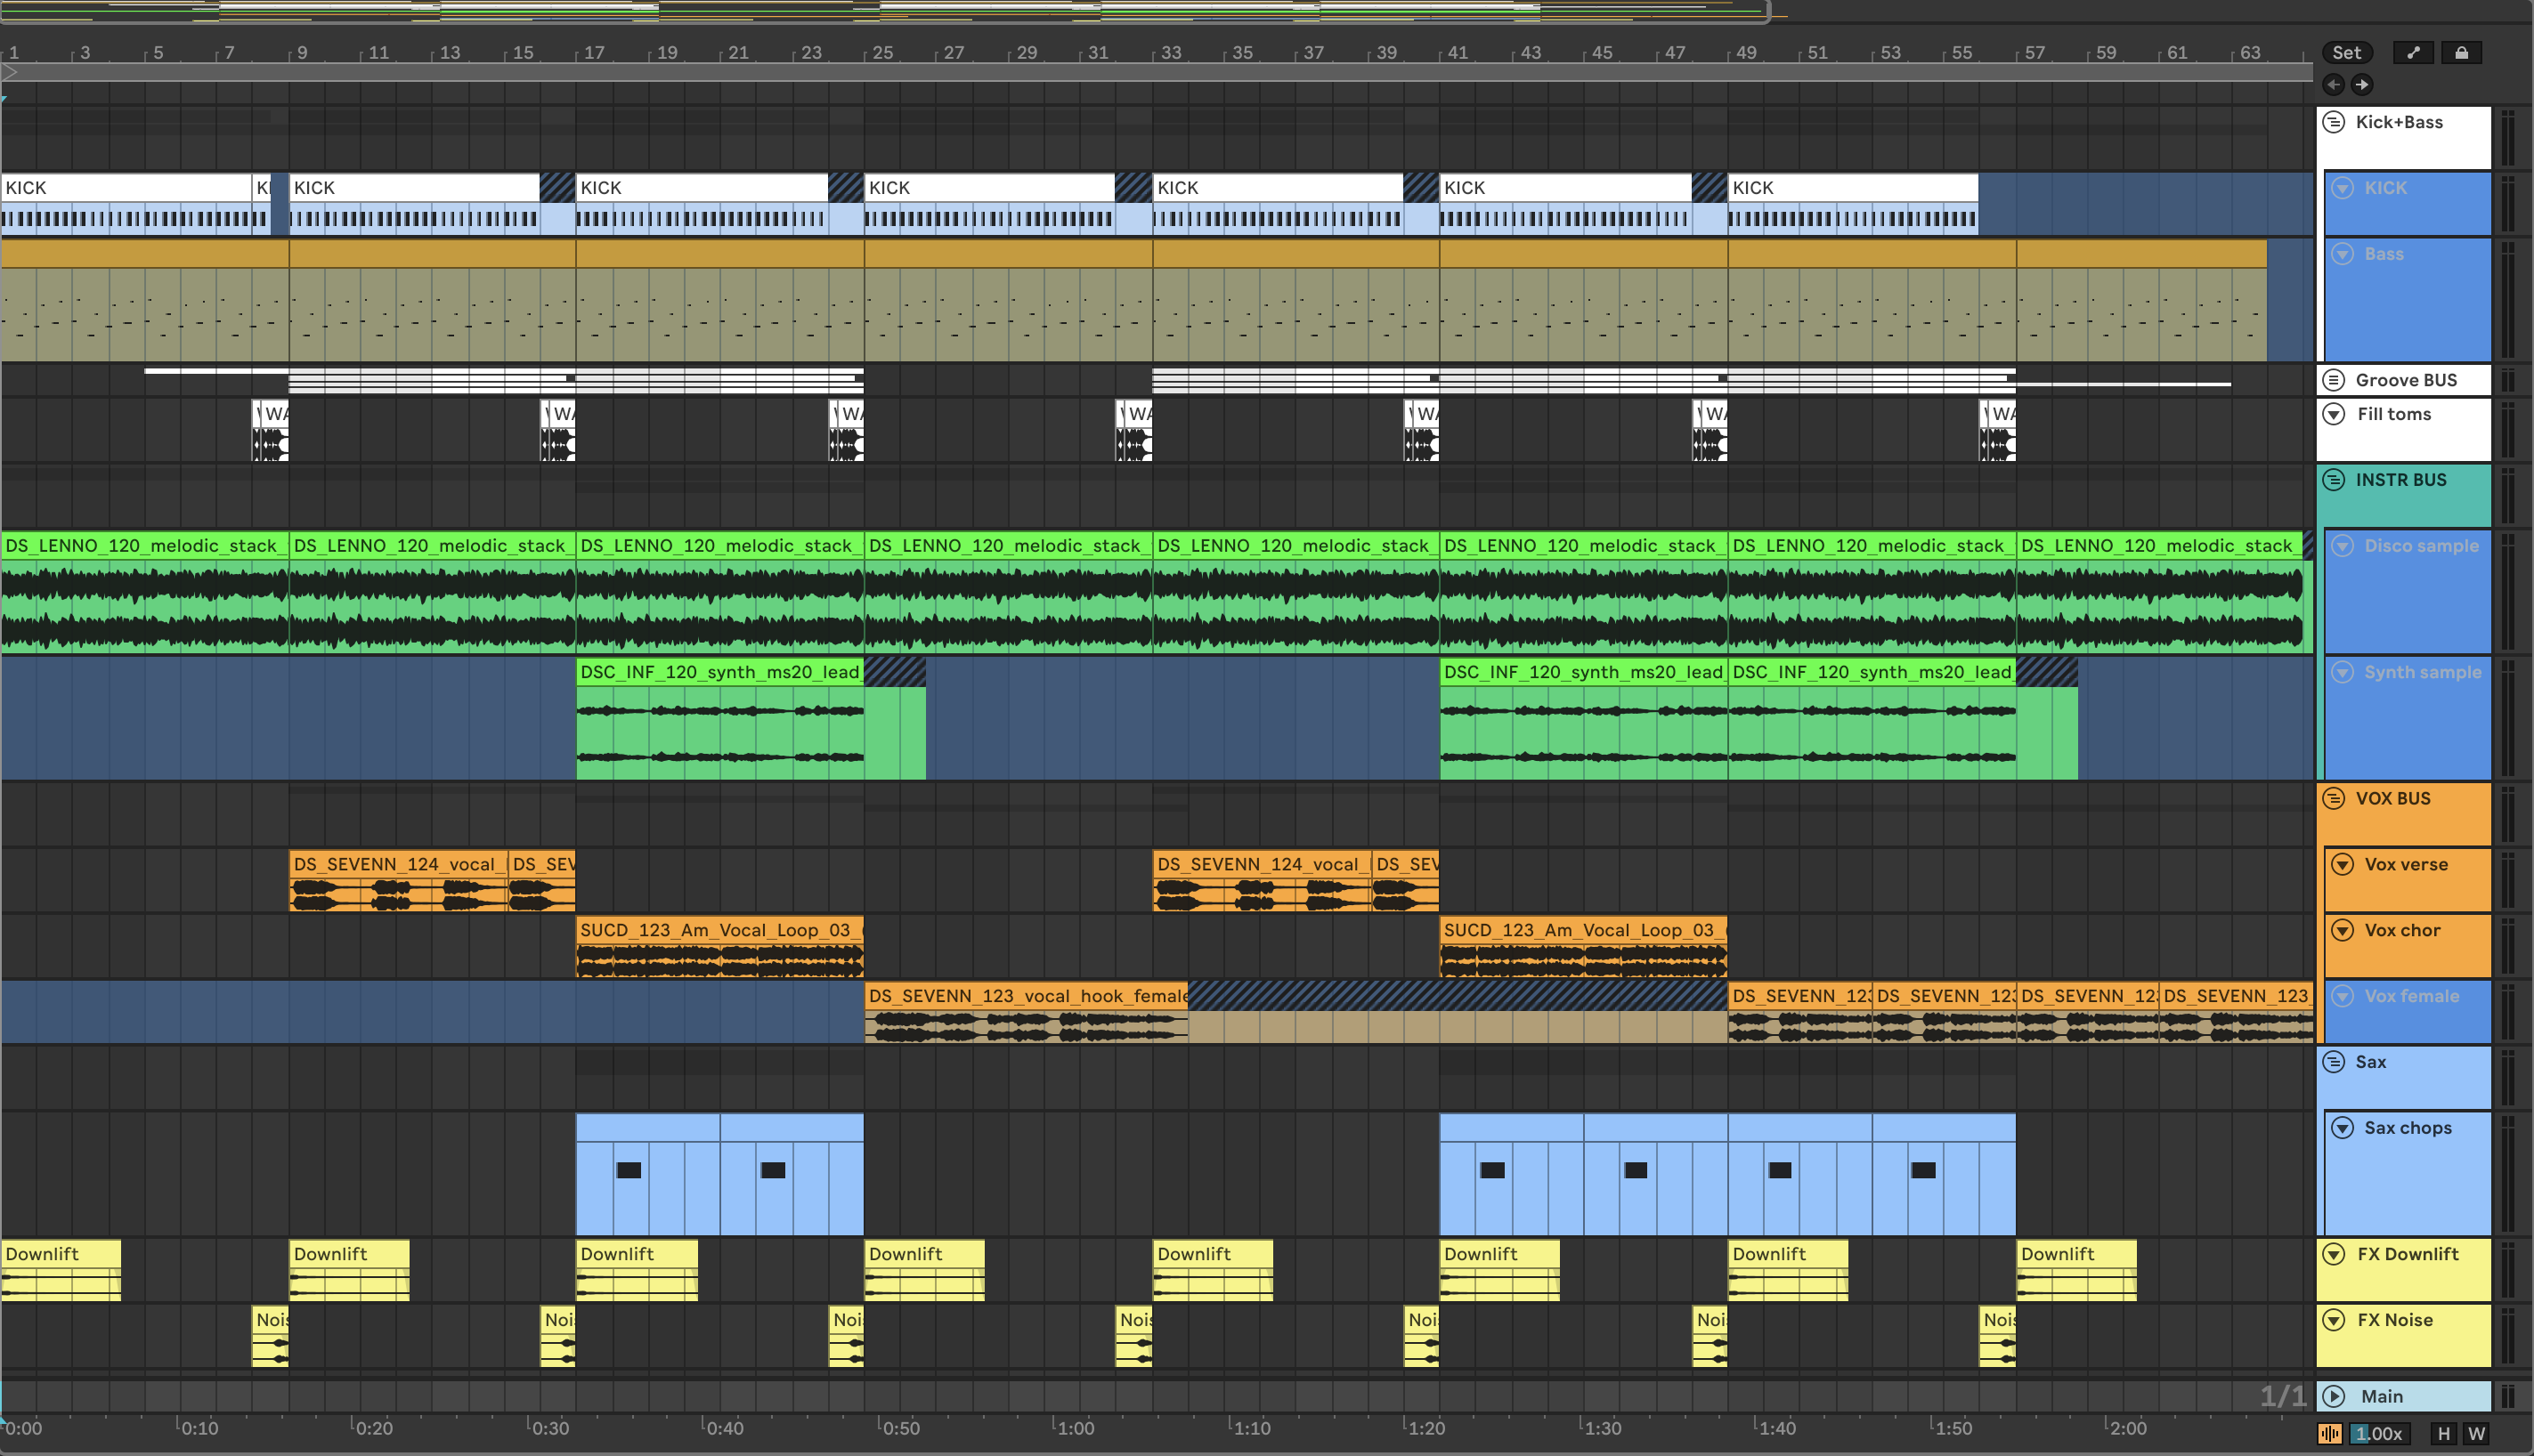
Task: Collapse the Sax group track
Action: 2334,1062
